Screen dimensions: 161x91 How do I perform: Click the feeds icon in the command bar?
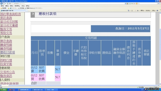pos(132,11)
